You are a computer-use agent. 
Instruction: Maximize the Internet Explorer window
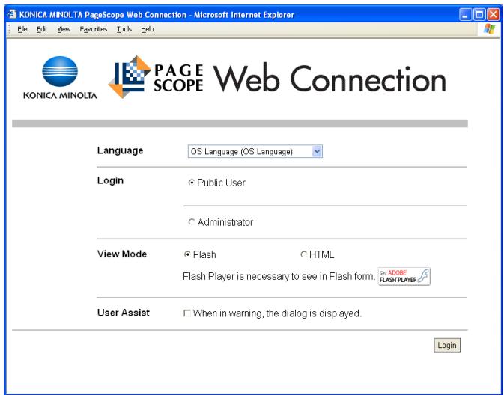point(479,14)
